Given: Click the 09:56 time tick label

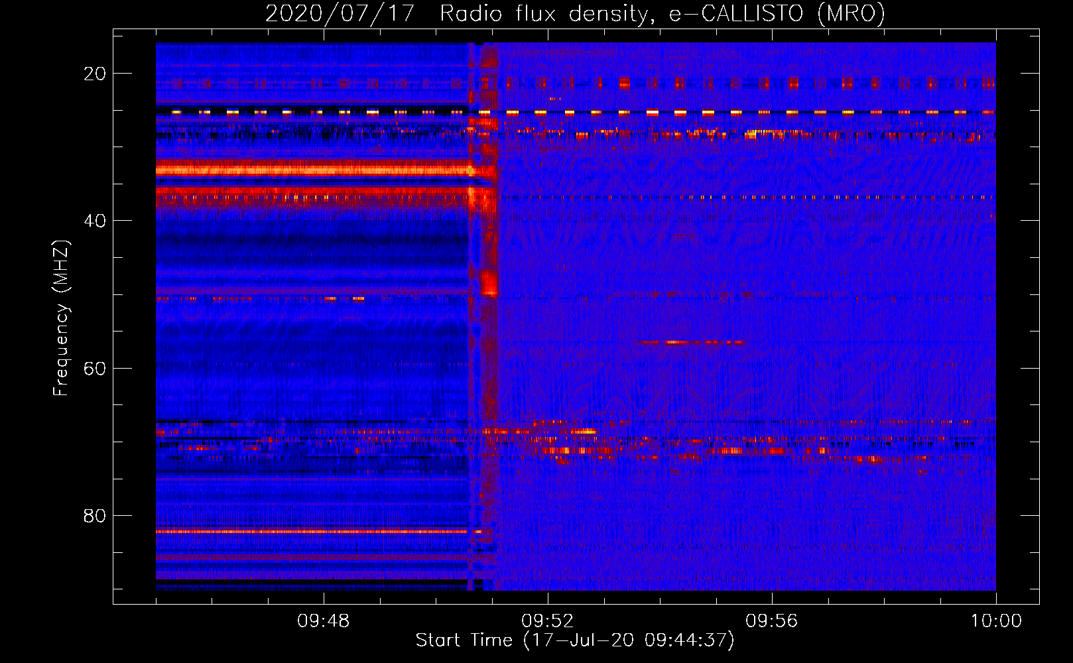Looking at the screenshot, I should coord(771,621).
